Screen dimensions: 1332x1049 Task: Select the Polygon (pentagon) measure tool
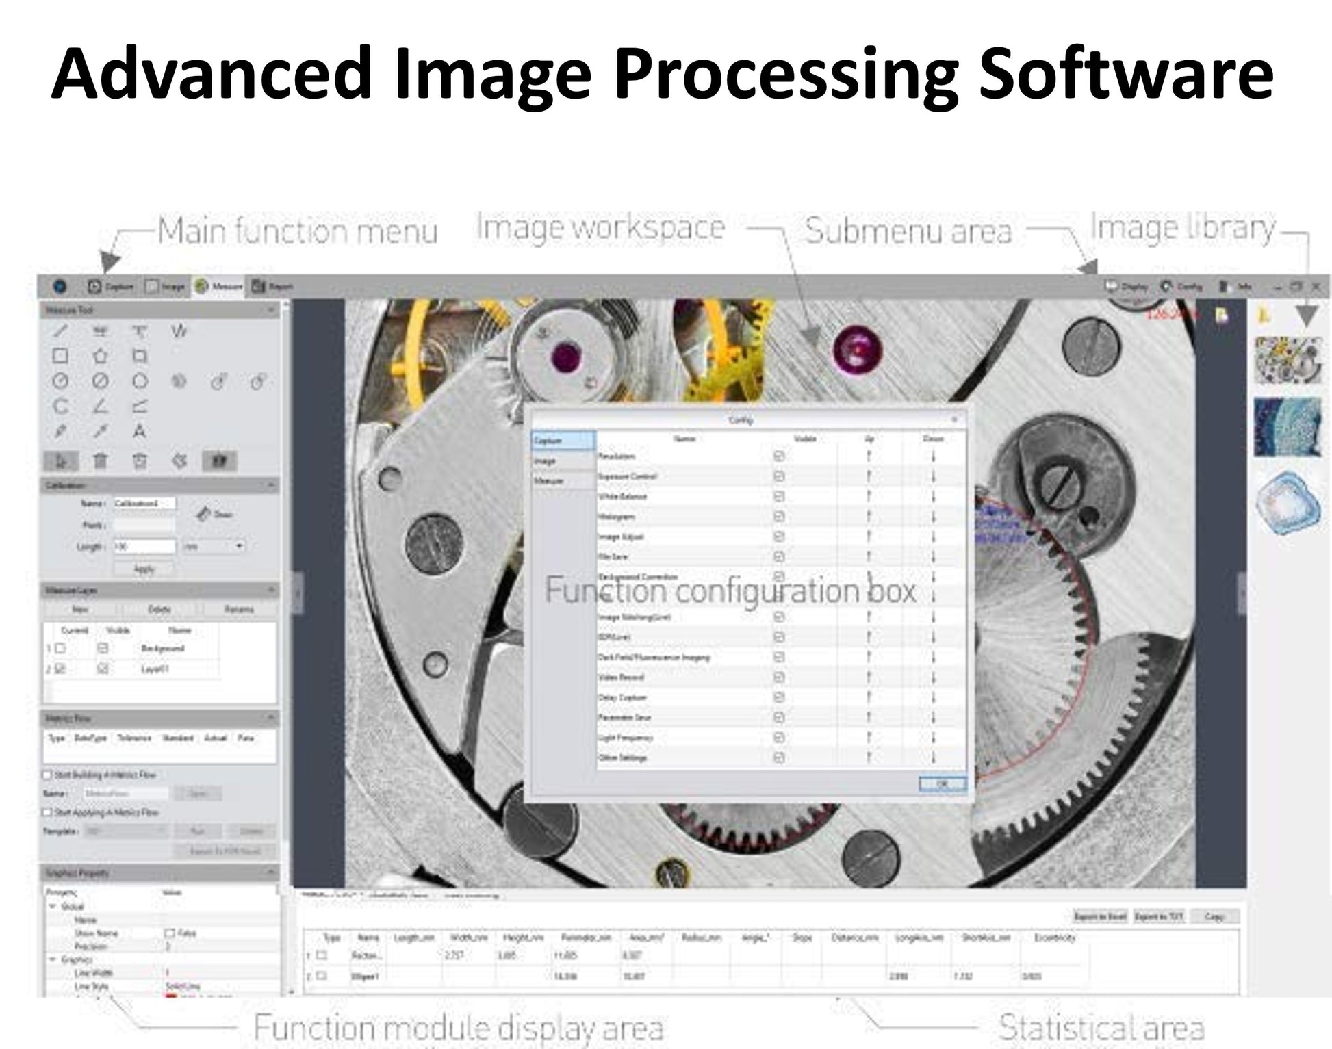point(100,356)
